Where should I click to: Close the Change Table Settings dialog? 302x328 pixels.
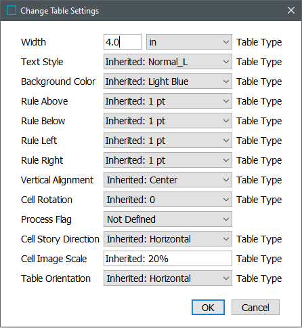tap(291, 10)
